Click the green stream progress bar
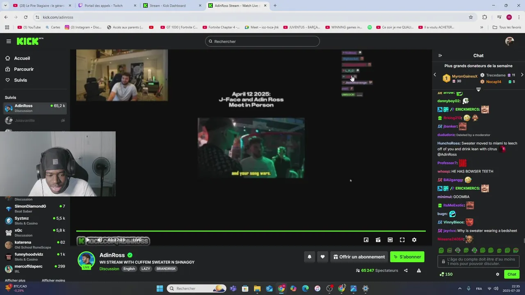525x295 pixels. [251, 231]
